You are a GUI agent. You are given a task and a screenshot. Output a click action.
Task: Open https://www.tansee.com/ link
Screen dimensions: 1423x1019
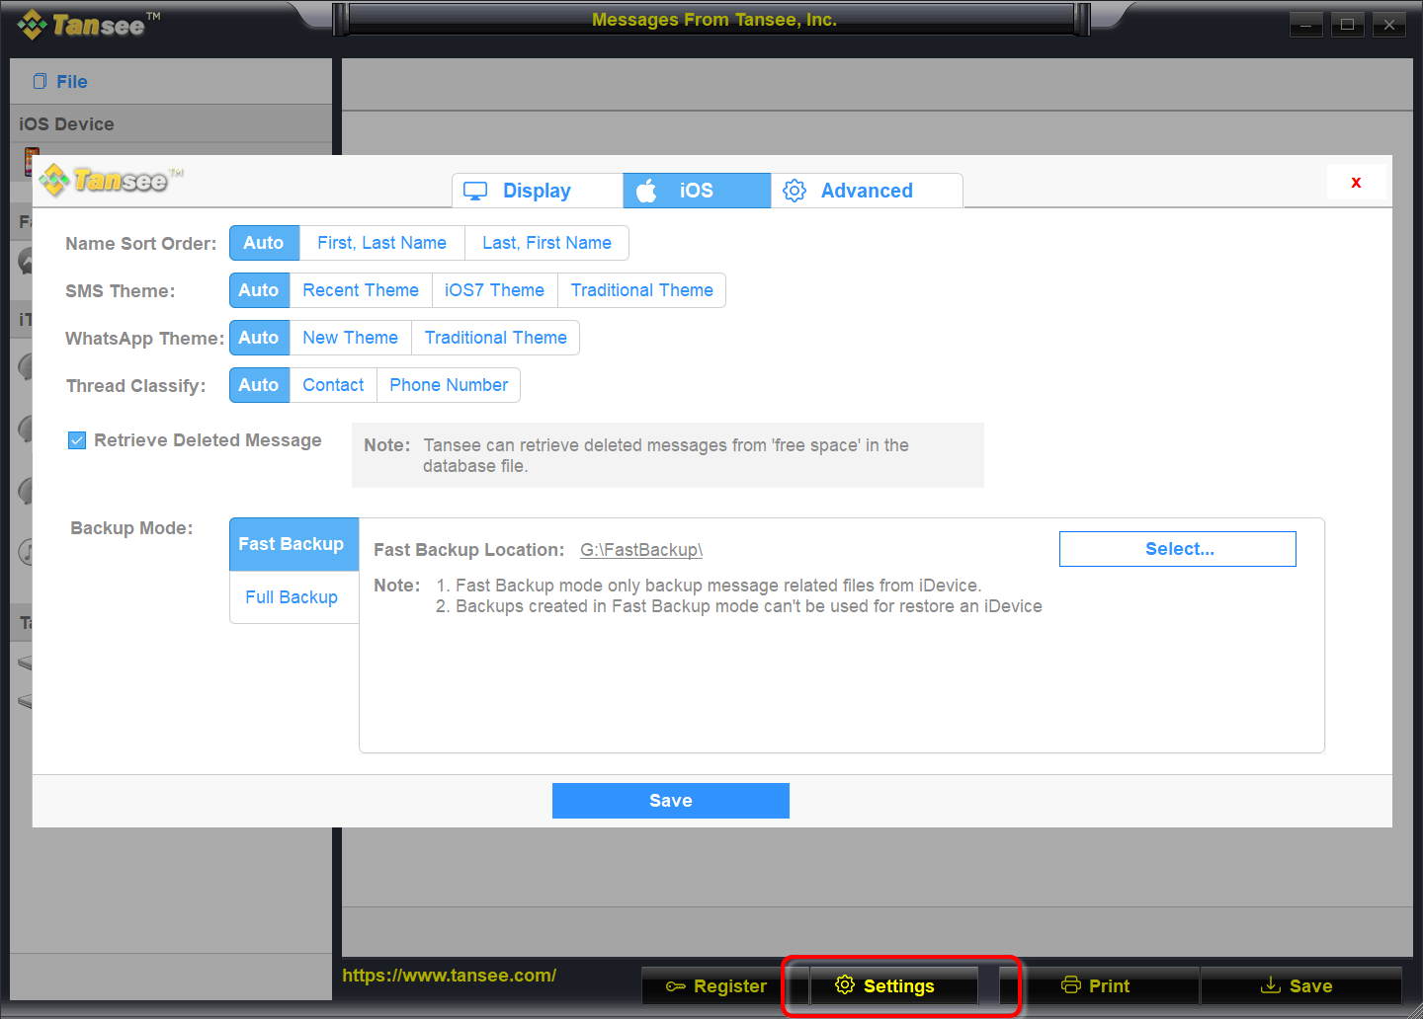pos(449,976)
